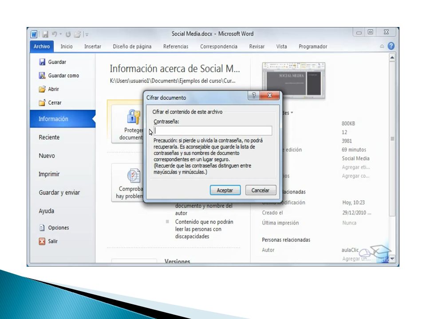Click the Comprobar si hay problemas icon button
This screenshot has width=426, height=319.
click(128, 183)
